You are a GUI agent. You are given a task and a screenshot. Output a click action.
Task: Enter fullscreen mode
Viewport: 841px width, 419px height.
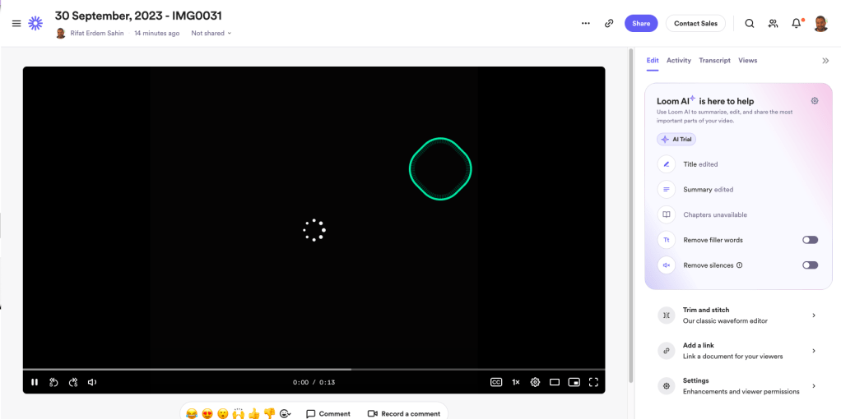593,382
